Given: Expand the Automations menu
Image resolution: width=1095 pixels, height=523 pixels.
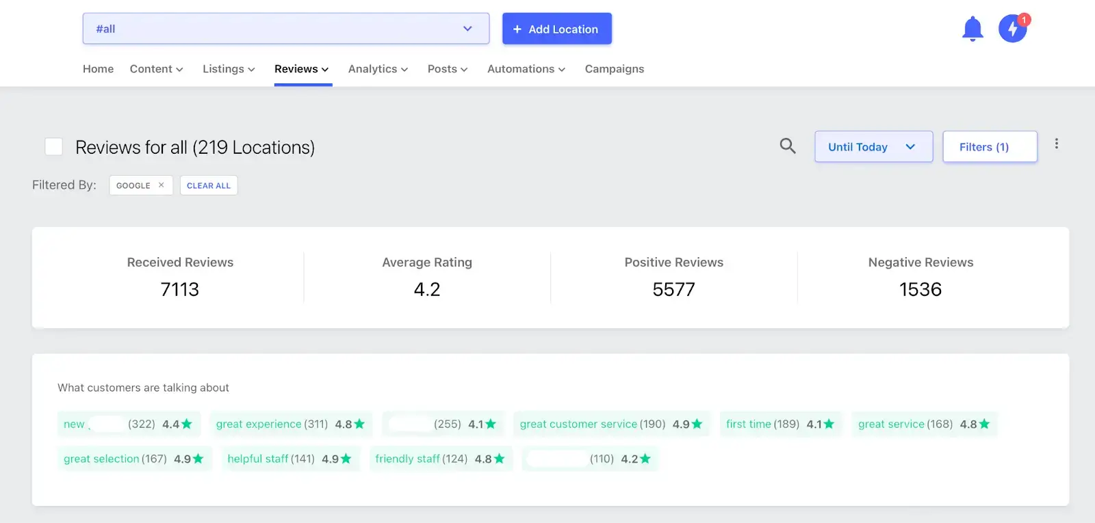Looking at the screenshot, I should [x=526, y=69].
